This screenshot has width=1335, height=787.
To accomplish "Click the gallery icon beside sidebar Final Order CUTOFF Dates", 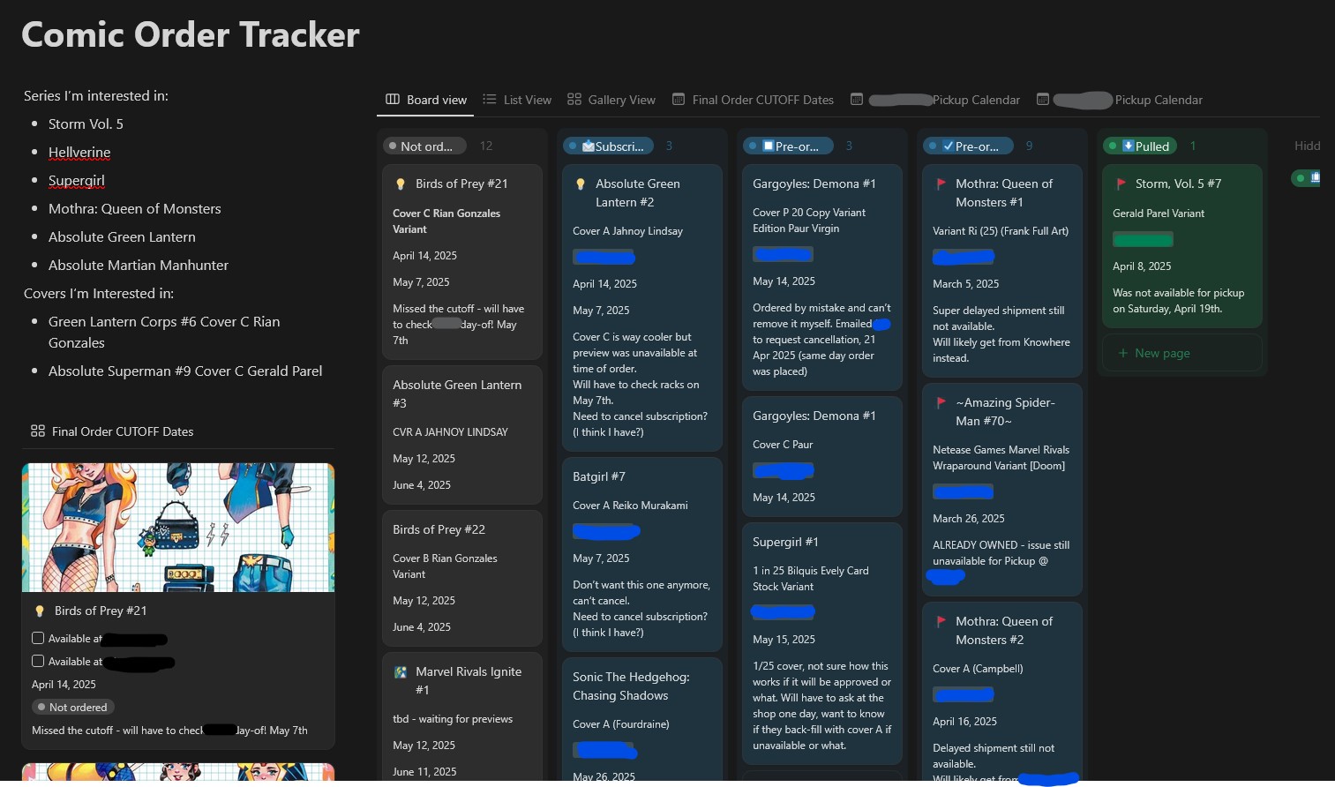I will click(37, 431).
